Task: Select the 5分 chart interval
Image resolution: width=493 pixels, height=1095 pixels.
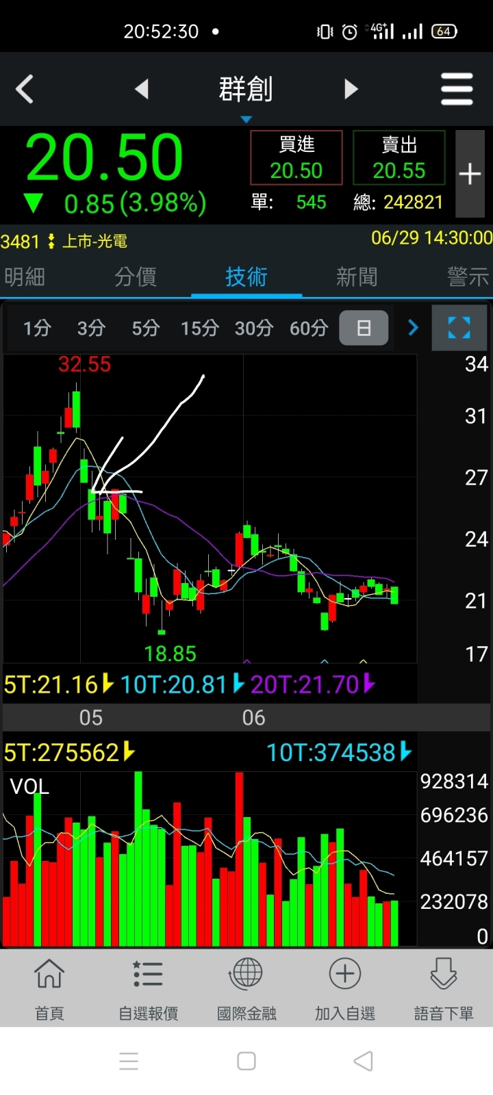Action: click(146, 328)
